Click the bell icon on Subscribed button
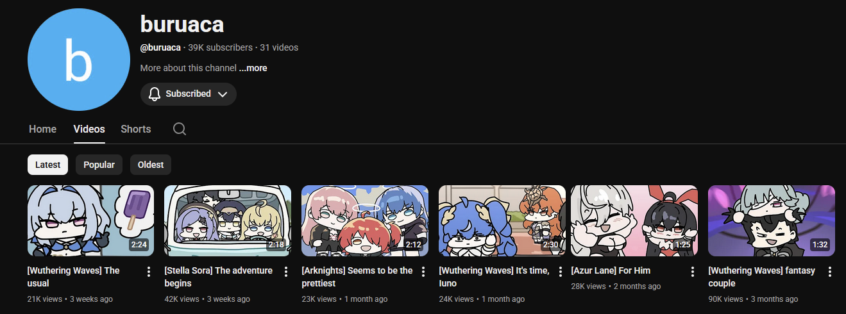 point(155,94)
